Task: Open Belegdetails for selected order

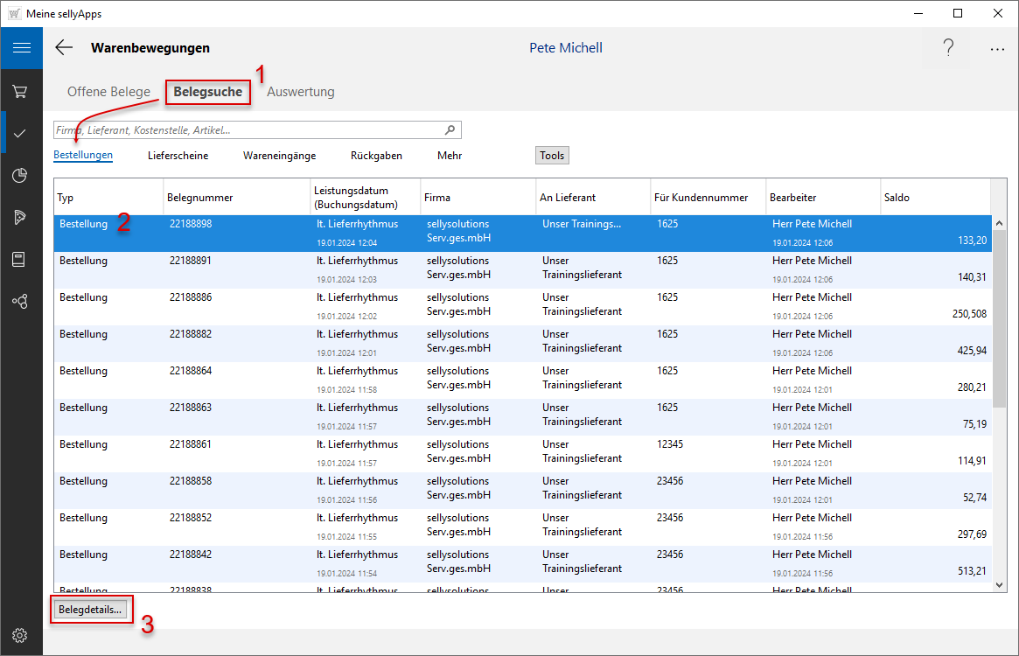Action: click(x=91, y=609)
